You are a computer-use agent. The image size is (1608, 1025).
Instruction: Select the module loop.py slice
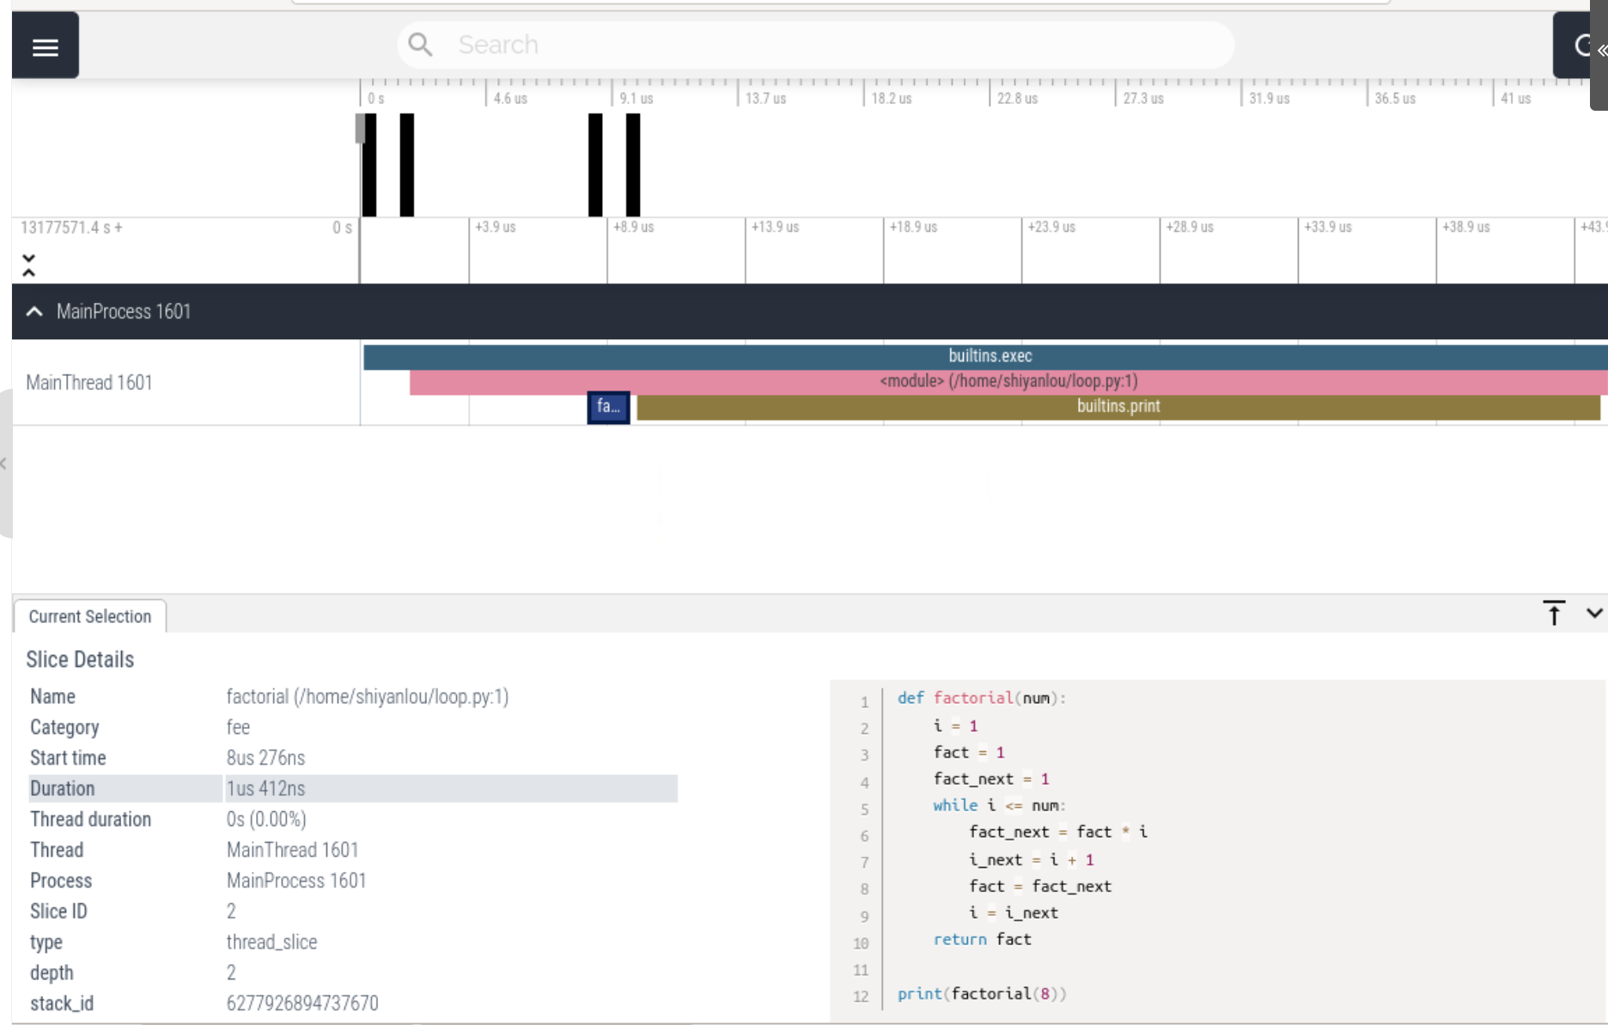coord(1008,381)
